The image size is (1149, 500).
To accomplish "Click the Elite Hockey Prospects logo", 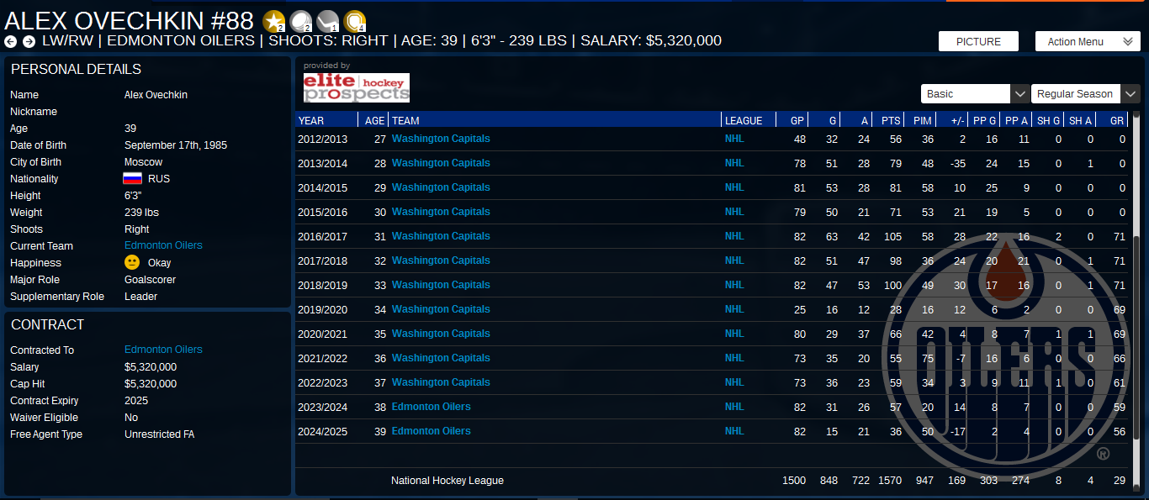I will pyautogui.click(x=356, y=87).
